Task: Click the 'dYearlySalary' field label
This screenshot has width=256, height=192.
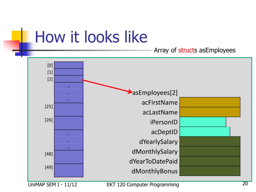Action: pos(158,142)
